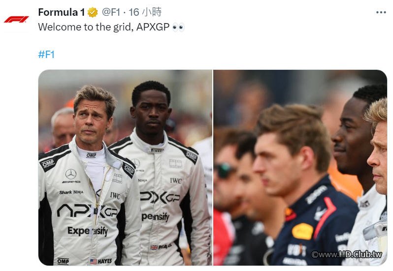Click the Shark Ninja sponsor text
This screenshot has height=271, width=393.
coord(71,192)
